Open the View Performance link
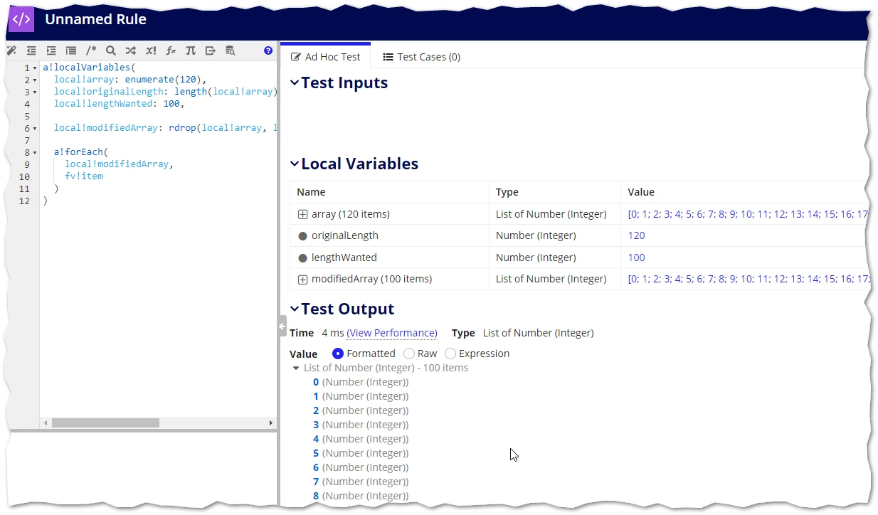 (392, 333)
